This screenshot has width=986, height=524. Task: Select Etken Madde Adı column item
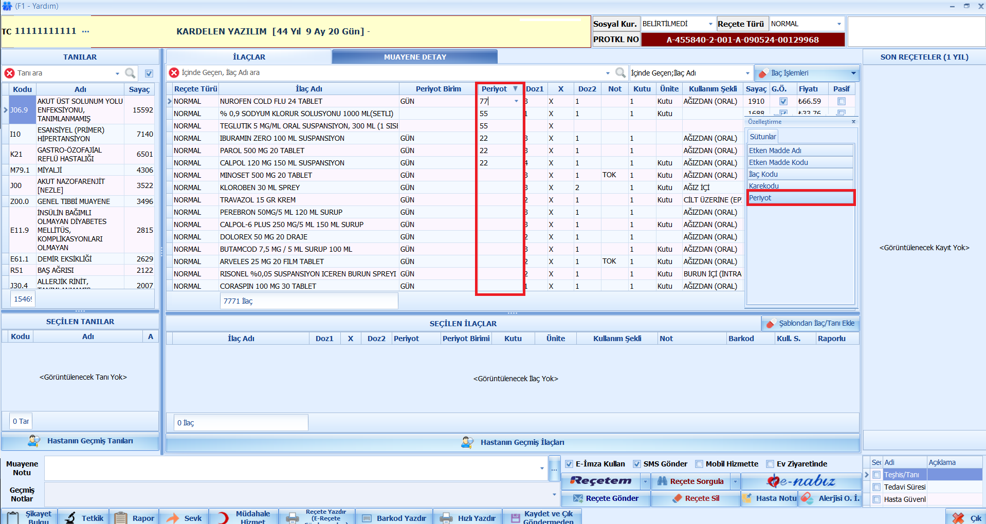coord(800,151)
